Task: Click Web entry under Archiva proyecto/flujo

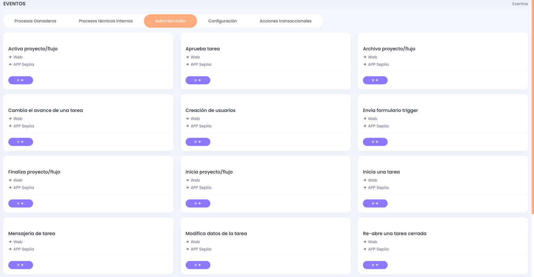Action: tap(373, 57)
